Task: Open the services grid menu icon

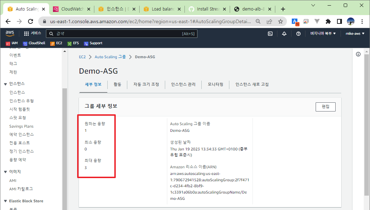Action: (x=26, y=34)
